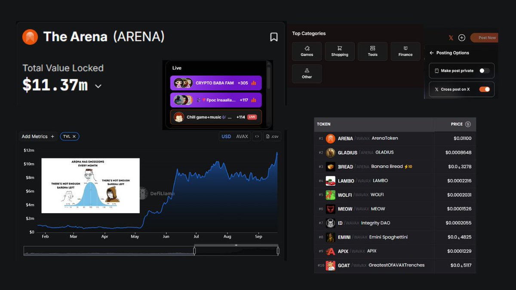Image resolution: width=516 pixels, height=290 pixels.
Task: Click the x on the TVL chip
Action: click(x=74, y=137)
